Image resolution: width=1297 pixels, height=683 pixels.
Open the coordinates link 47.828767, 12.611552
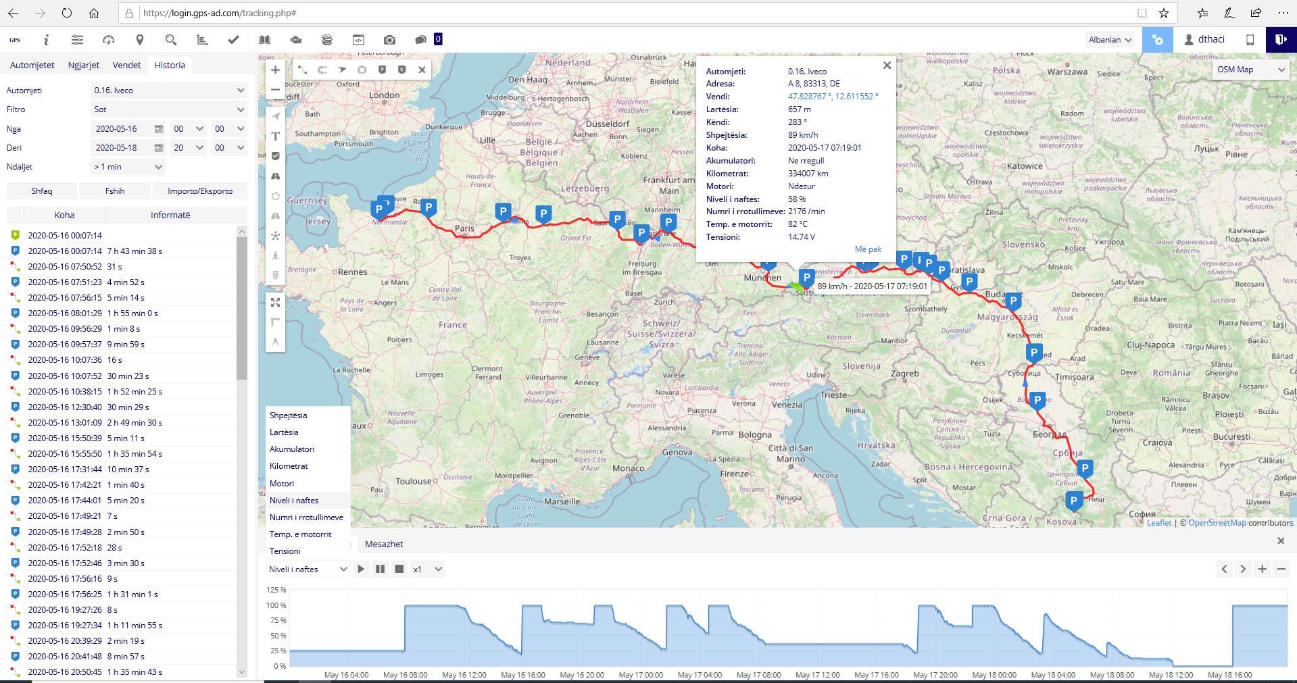click(833, 97)
